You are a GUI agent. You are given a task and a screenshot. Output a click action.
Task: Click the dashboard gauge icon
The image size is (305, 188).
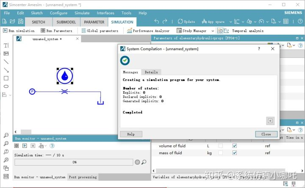(261, 22)
